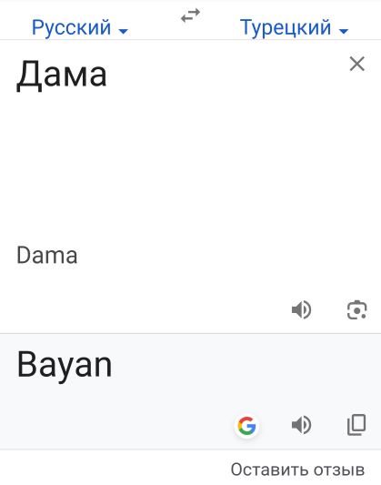Listen to the source word Дама
The height and width of the screenshot is (485, 381).
tap(301, 309)
